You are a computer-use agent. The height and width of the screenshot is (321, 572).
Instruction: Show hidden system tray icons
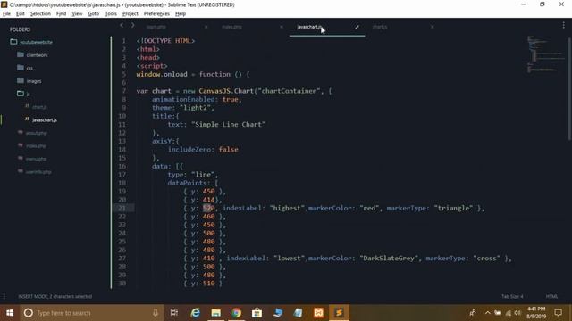487,313
